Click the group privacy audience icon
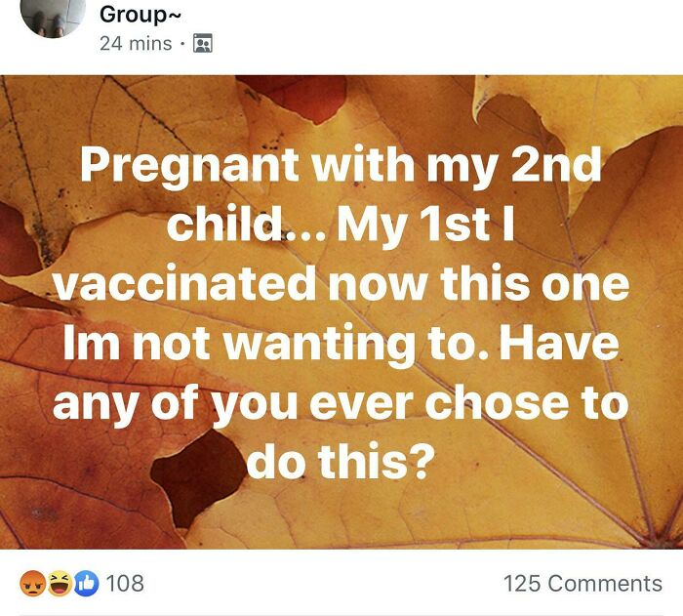 [x=203, y=44]
